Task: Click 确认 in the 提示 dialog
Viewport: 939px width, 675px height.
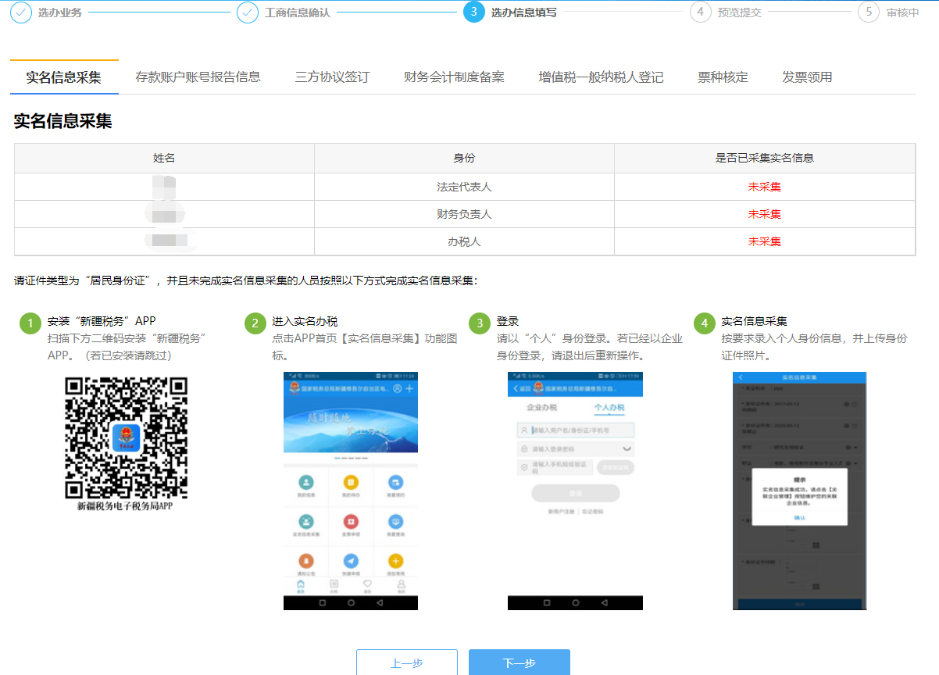Action: [x=800, y=518]
